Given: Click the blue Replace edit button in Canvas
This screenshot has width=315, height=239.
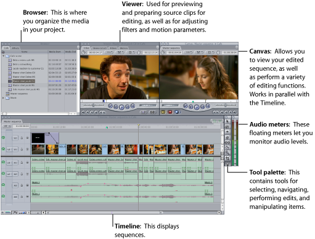Looking at the screenshot, I should tap(176, 112).
